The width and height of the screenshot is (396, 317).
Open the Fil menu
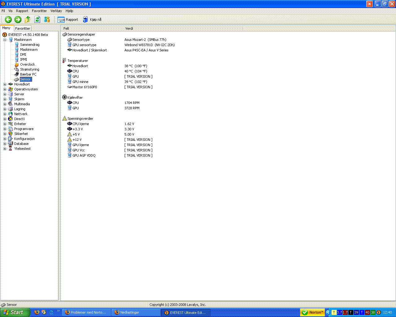(x=3, y=11)
